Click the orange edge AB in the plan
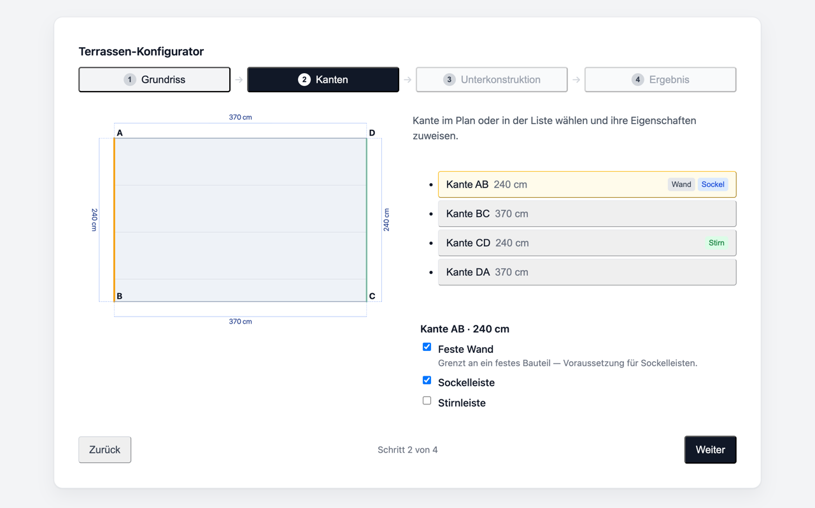This screenshot has width=815, height=508. (115, 220)
